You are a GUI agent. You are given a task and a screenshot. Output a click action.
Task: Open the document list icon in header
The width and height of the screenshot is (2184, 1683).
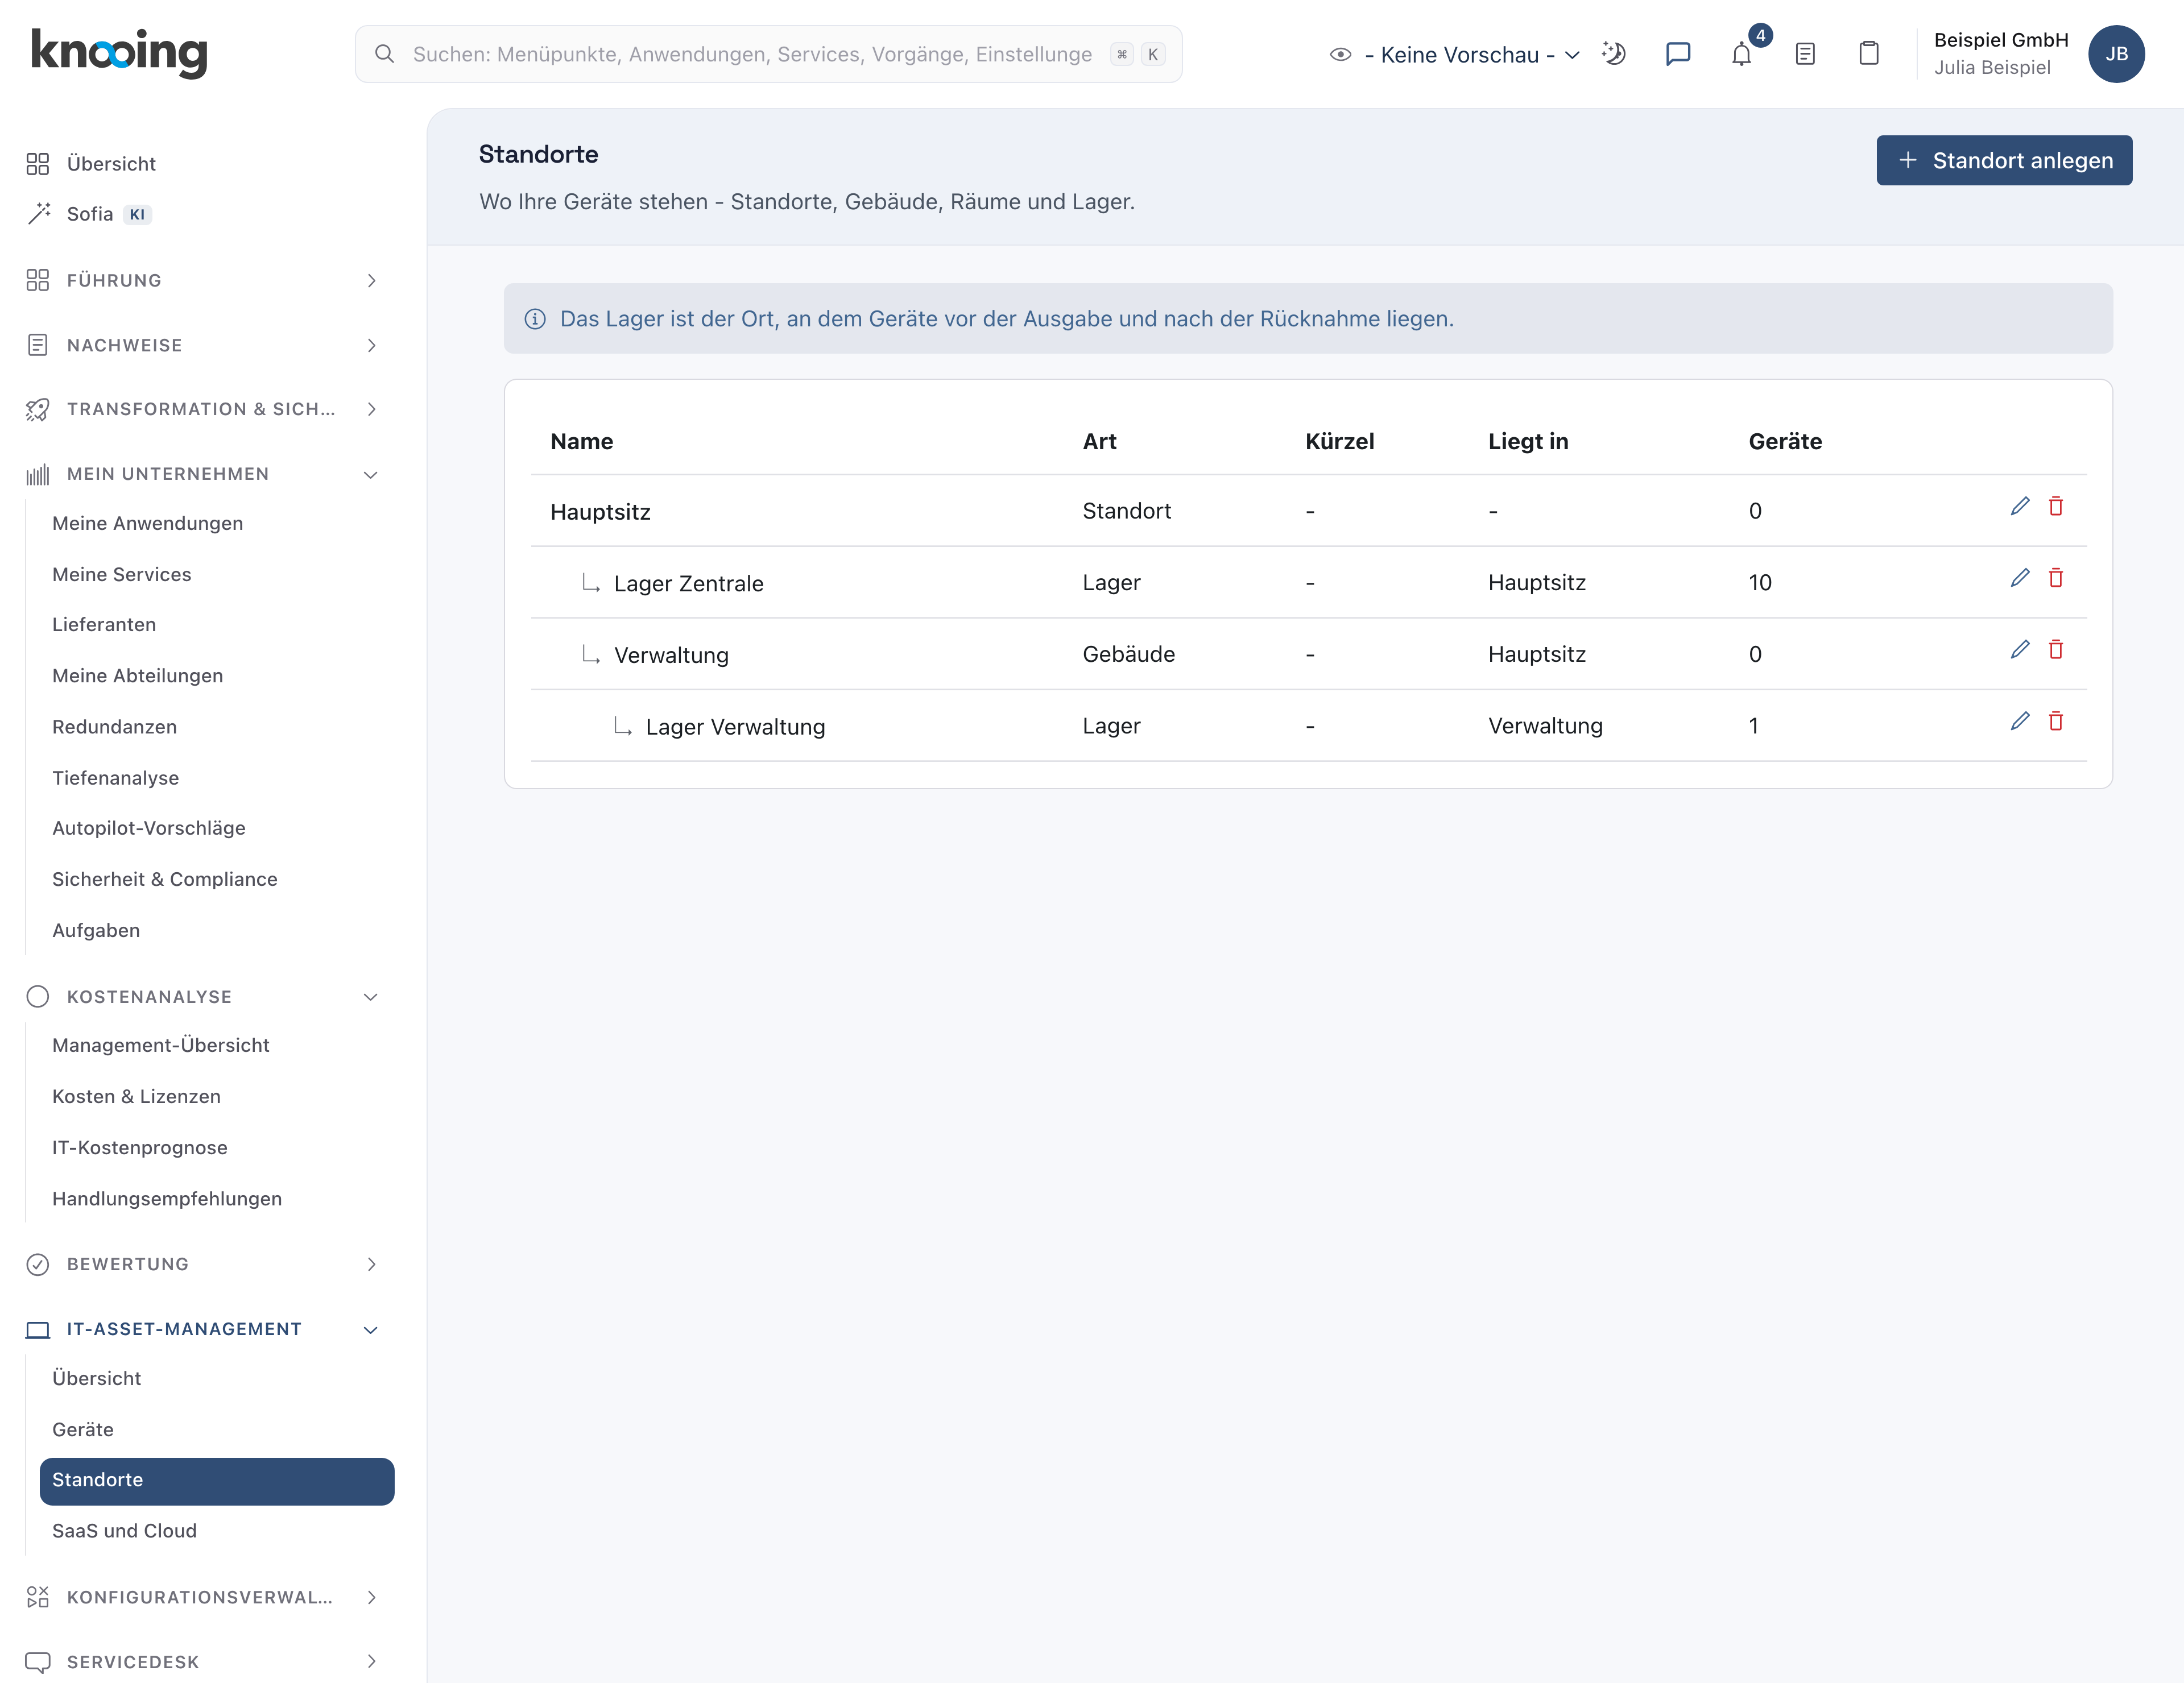coord(1805,54)
